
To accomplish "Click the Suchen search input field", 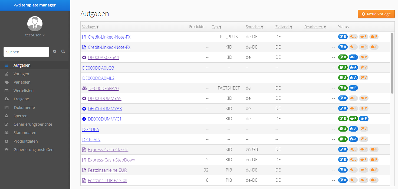I will coord(26,52).
